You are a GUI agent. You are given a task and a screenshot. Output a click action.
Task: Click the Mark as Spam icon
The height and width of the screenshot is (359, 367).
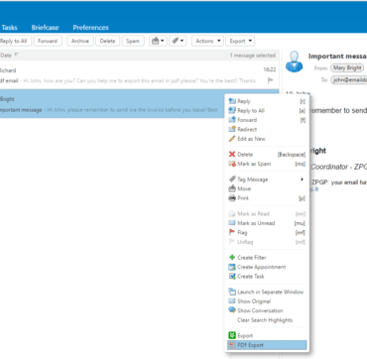pos(232,164)
